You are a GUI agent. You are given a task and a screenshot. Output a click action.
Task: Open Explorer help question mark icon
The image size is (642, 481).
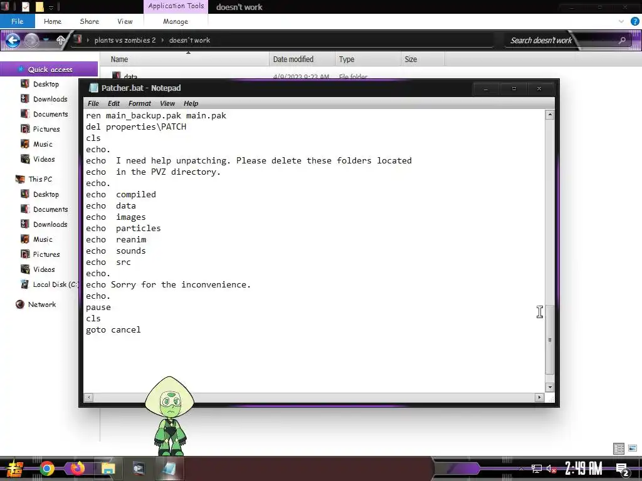[635, 21]
